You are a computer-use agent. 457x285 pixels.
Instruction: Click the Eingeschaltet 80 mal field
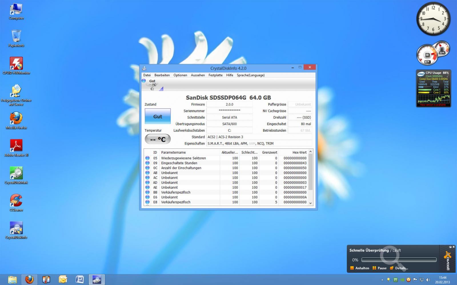pyautogui.click(x=300, y=124)
